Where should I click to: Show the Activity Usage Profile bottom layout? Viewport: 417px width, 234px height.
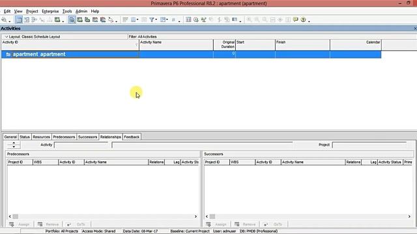[x=87, y=19]
